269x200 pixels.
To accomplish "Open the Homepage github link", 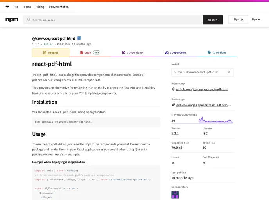I will (x=204, y=105).
